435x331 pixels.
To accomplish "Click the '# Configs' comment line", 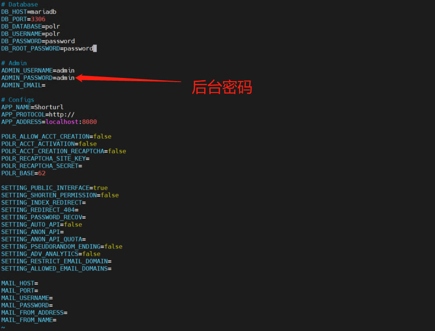I will (x=17, y=100).
